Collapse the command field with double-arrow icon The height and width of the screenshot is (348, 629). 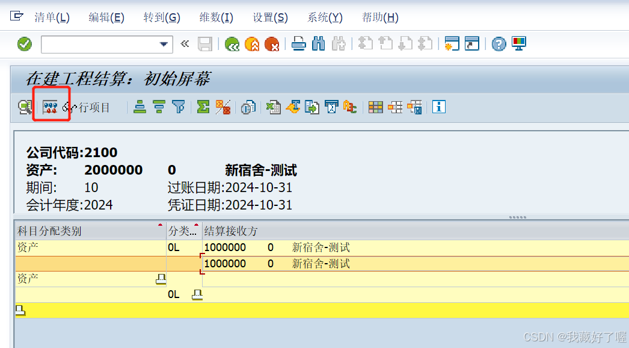pyautogui.click(x=185, y=44)
